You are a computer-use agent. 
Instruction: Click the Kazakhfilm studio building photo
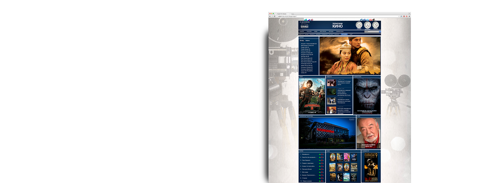point(327,133)
